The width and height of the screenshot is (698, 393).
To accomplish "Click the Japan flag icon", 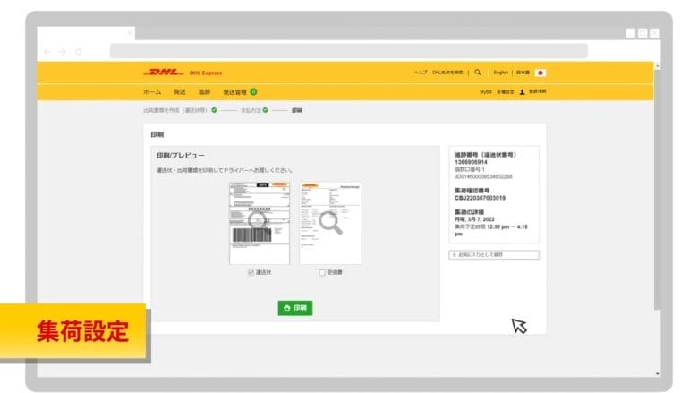I will (x=541, y=73).
